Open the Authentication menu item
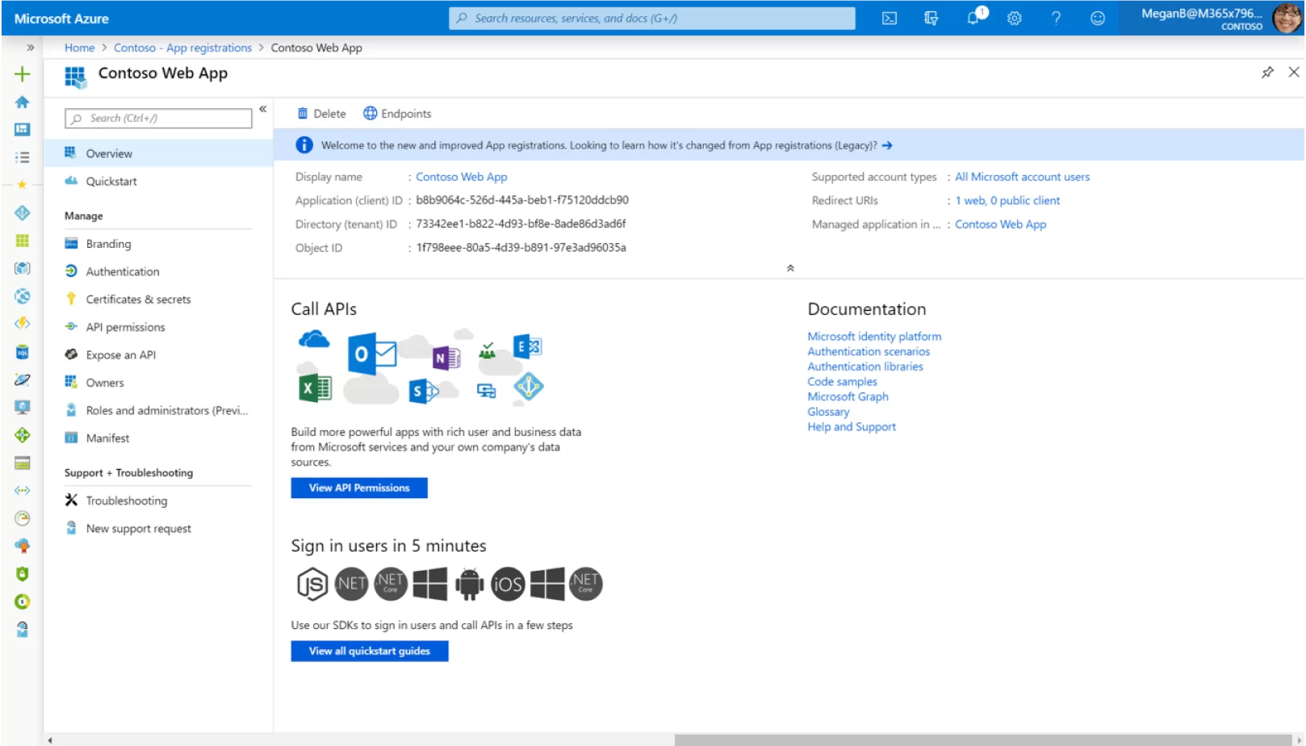This screenshot has height=746, width=1306. (123, 271)
